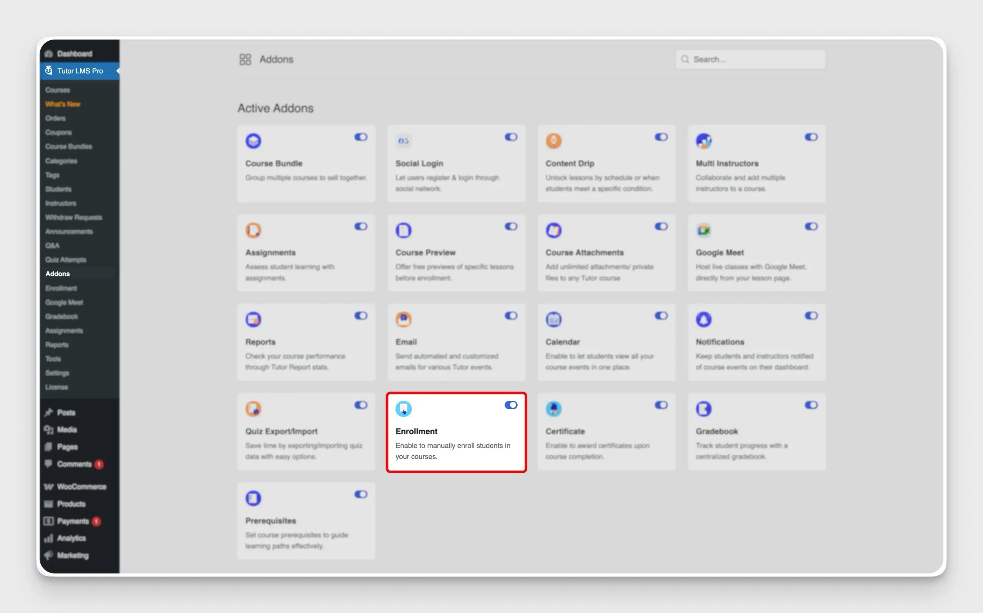This screenshot has width=983, height=613.
Task: Click the Email addon icon
Action: click(x=403, y=319)
